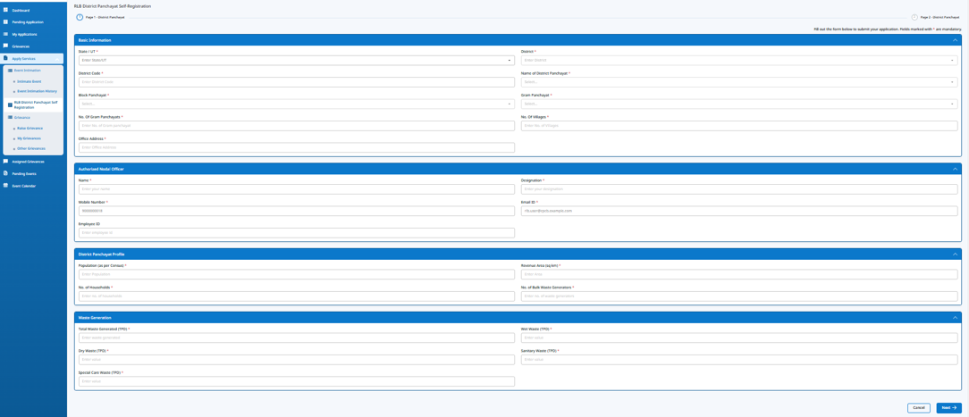Click the 'RLB District Panchayat Self-Registration' page title

point(113,5)
